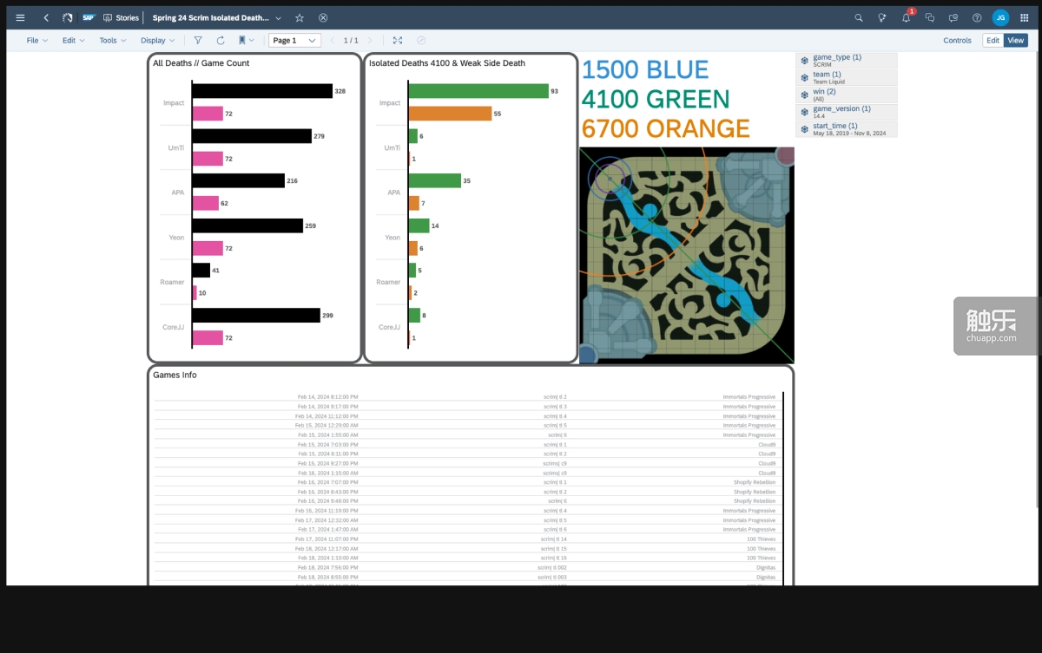This screenshot has height=653, width=1042.
Task: Click the back arrow in header
Action: (46, 17)
